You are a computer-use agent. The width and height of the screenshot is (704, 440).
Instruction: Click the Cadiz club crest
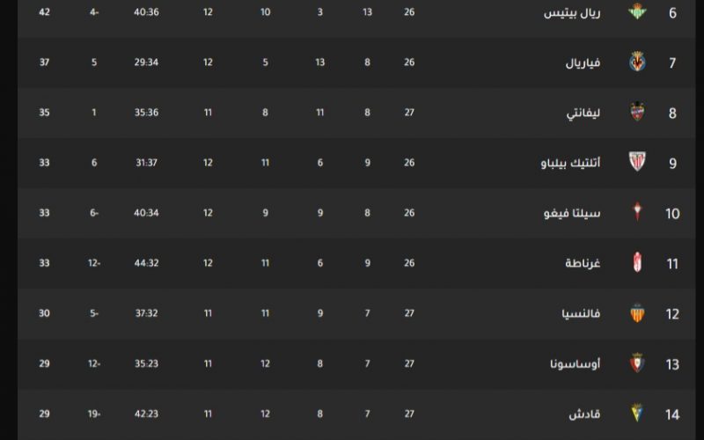point(637,413)
